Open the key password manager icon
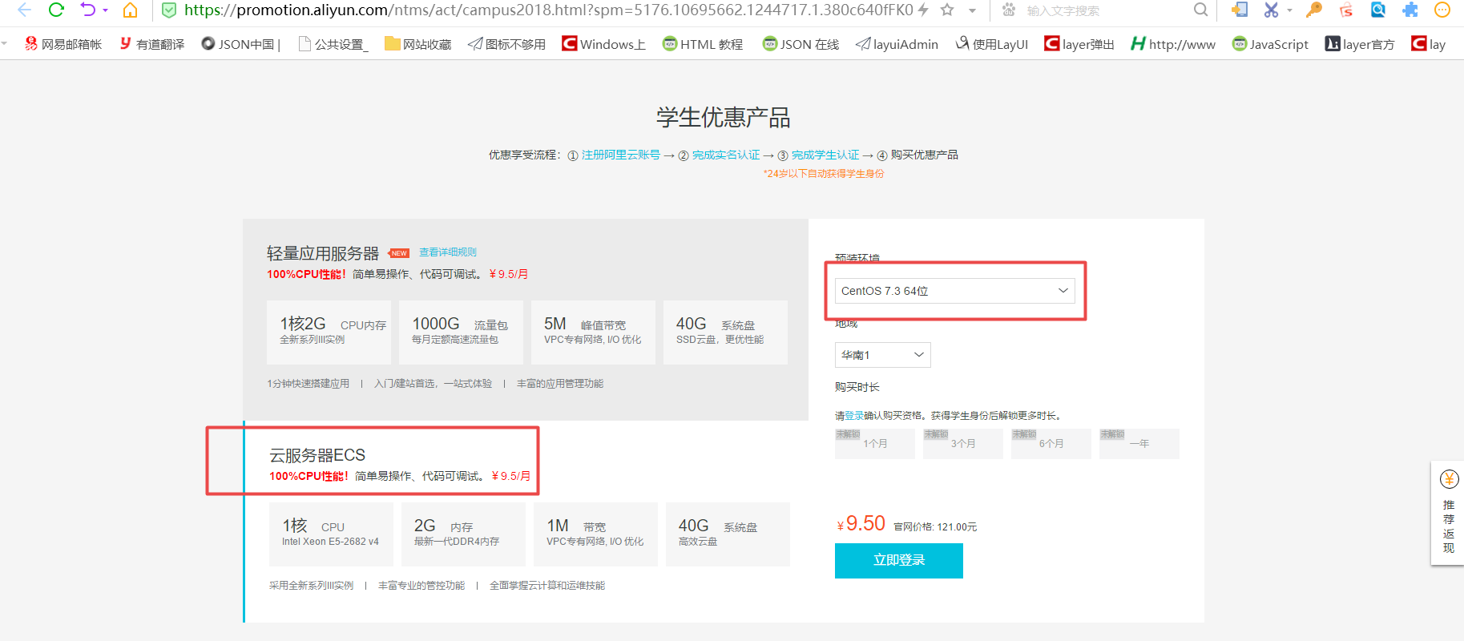Image resolution: width=1464 pixels, height=641 pixels. [1314, 10]
